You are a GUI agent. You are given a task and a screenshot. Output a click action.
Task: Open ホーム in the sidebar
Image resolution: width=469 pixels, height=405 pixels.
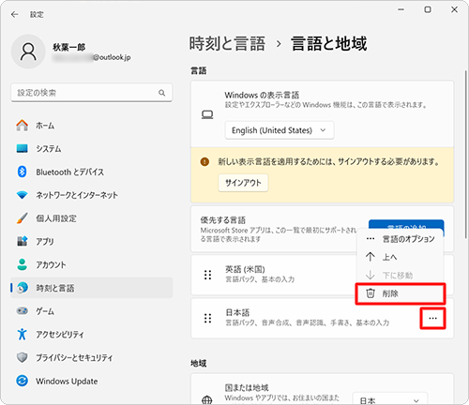pyautogui.click(x=91, y=126)
